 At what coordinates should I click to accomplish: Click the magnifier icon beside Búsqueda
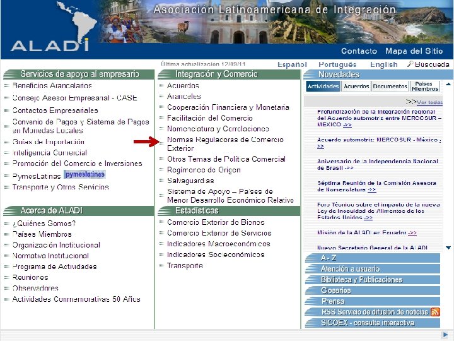(410, 64)
